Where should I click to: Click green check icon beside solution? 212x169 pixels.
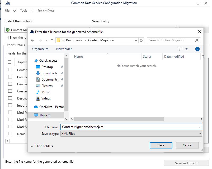(x=8, y=30)
